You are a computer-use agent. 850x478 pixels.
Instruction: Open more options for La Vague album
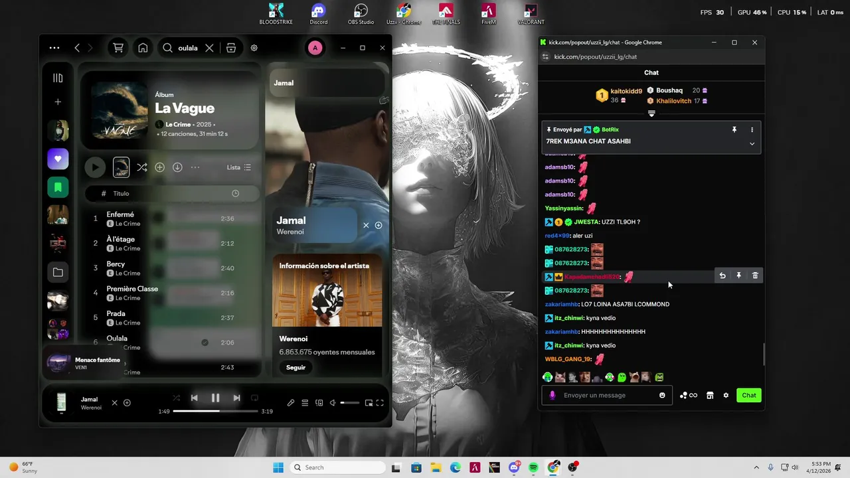click(x=195, y=167)
